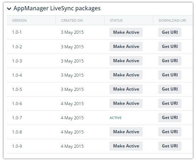Screen dimensions: 196x162
Task: Make version 1.0-5 active
Action: pyautogui.click(x=126, y=89)
